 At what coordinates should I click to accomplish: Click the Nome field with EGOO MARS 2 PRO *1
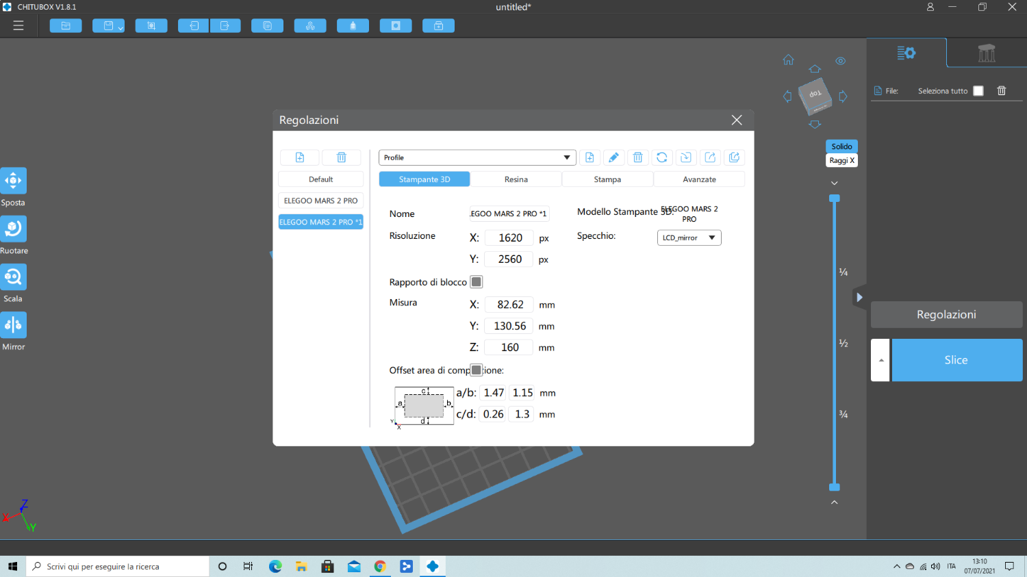click(x=509, y=214)
